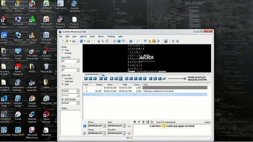Click the yellow warning triangle toolbar icon
Screen dimensions: 253x142
[x=149, y=41]
